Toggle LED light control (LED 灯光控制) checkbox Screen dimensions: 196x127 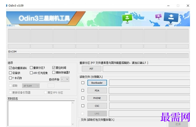pos(31,73)
